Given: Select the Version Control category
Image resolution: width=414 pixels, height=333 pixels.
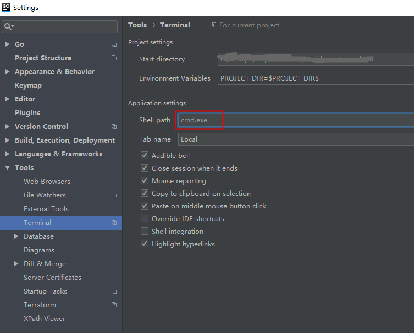Looking at the screenshot, I should tap(41, 127).
